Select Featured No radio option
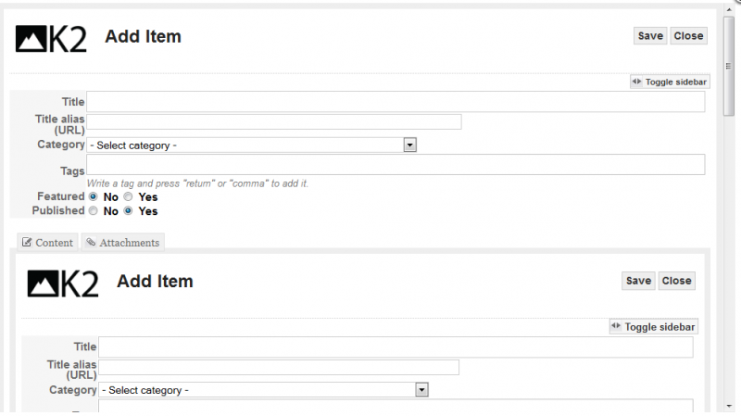Image resolution: width=741 pixels, height=416 pixels. tap(94, 196)
